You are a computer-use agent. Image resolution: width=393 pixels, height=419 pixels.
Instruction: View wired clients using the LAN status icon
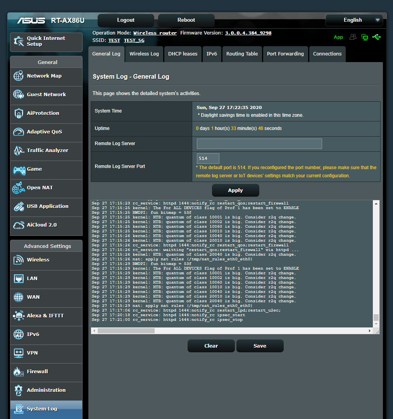364,37
